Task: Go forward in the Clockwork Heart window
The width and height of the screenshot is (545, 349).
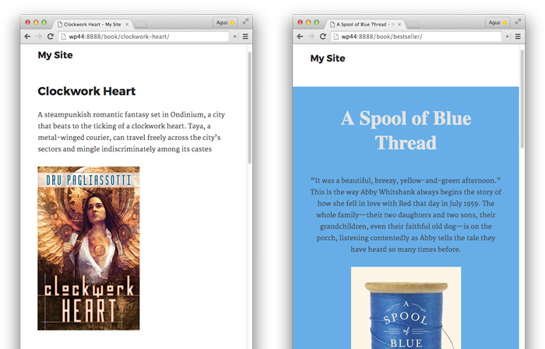Action: (x=39, y=37)
